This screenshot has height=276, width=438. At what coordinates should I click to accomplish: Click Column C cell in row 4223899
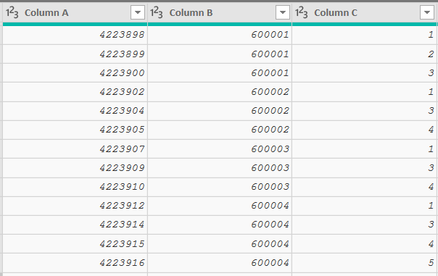tap(364, 54)
